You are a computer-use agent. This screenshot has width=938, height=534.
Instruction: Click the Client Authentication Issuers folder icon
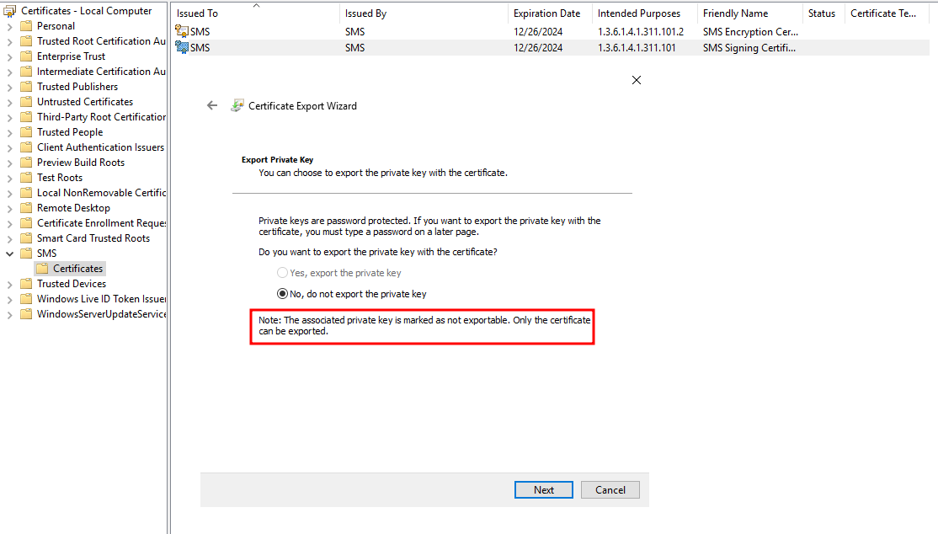pos(26,147)
